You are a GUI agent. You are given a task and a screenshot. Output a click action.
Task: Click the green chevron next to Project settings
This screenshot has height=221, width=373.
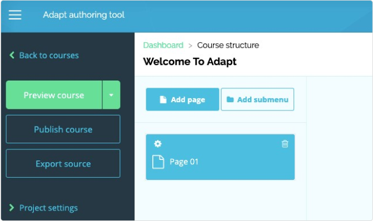click(12, 208)
